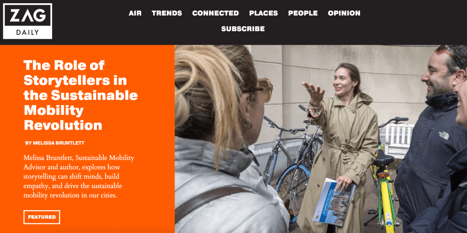Click the SUBSCRIBE link in header
The image size is (467, 233).
(243, 29)
